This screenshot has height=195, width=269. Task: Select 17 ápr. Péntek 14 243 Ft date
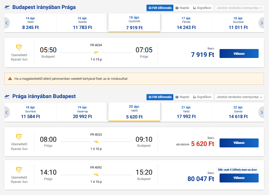tap(186, 23)
